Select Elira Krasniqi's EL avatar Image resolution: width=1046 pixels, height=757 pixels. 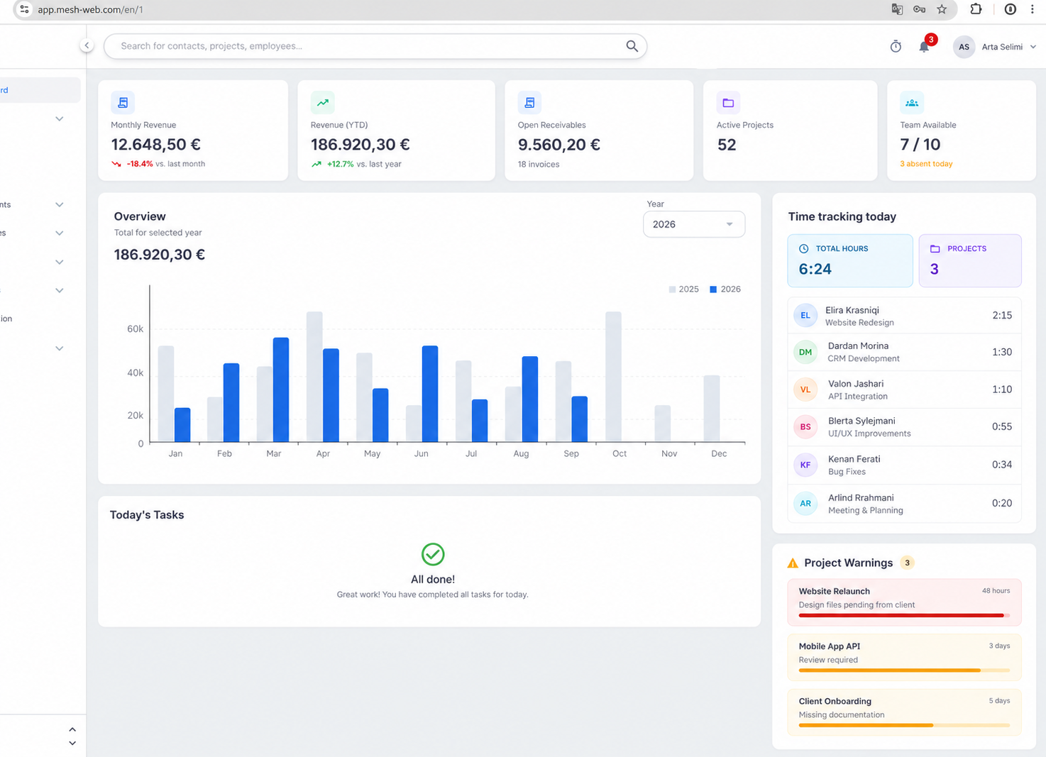[805, 315]
